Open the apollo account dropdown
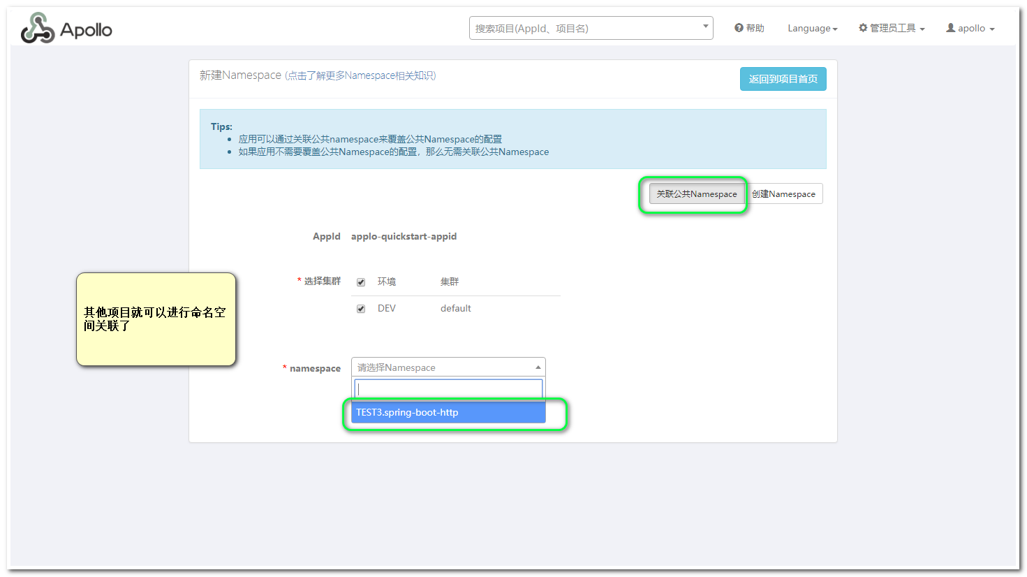 click(970, 28)
